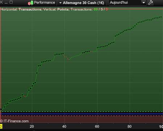The height and width of the screenshot is (131, 163).
Task: Click the 60 label on horizontal axis
Action: click(x=97, y=126)
